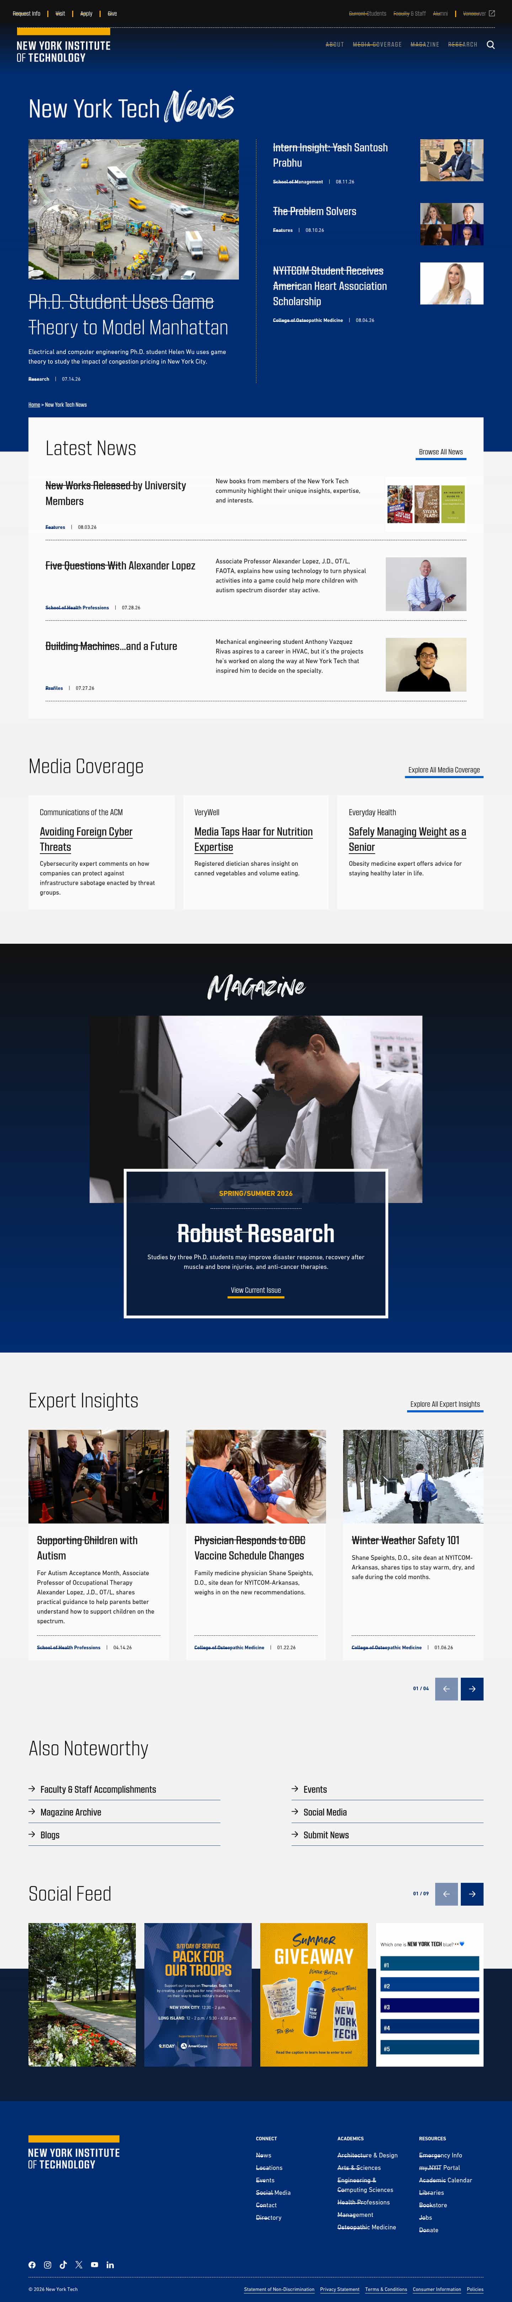Open the Instagram icon in the footer
Viewport: 512px width, 2302px height.
(47, 2265)
